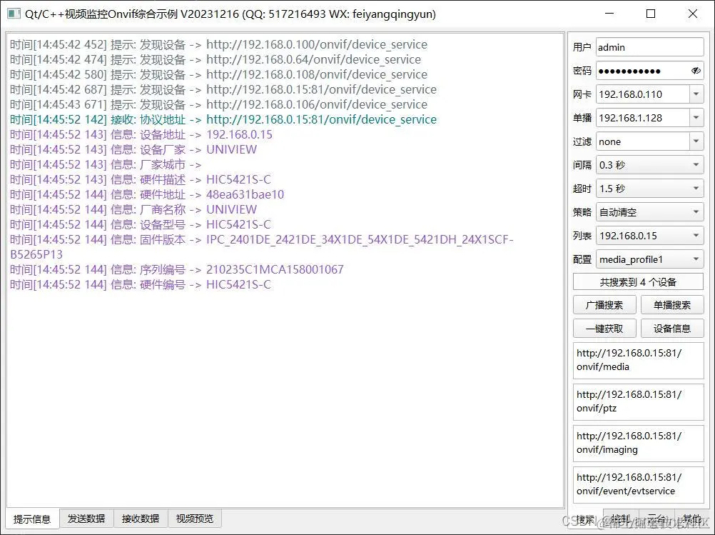Screen dimensions: 715x535
Task: Switch to the 云台 PTZ tab
Action: pyautogui.click(x=657, y=518)
